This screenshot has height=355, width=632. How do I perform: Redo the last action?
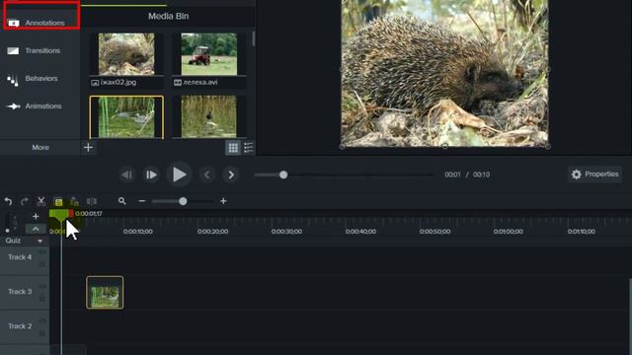click(24, 201)
